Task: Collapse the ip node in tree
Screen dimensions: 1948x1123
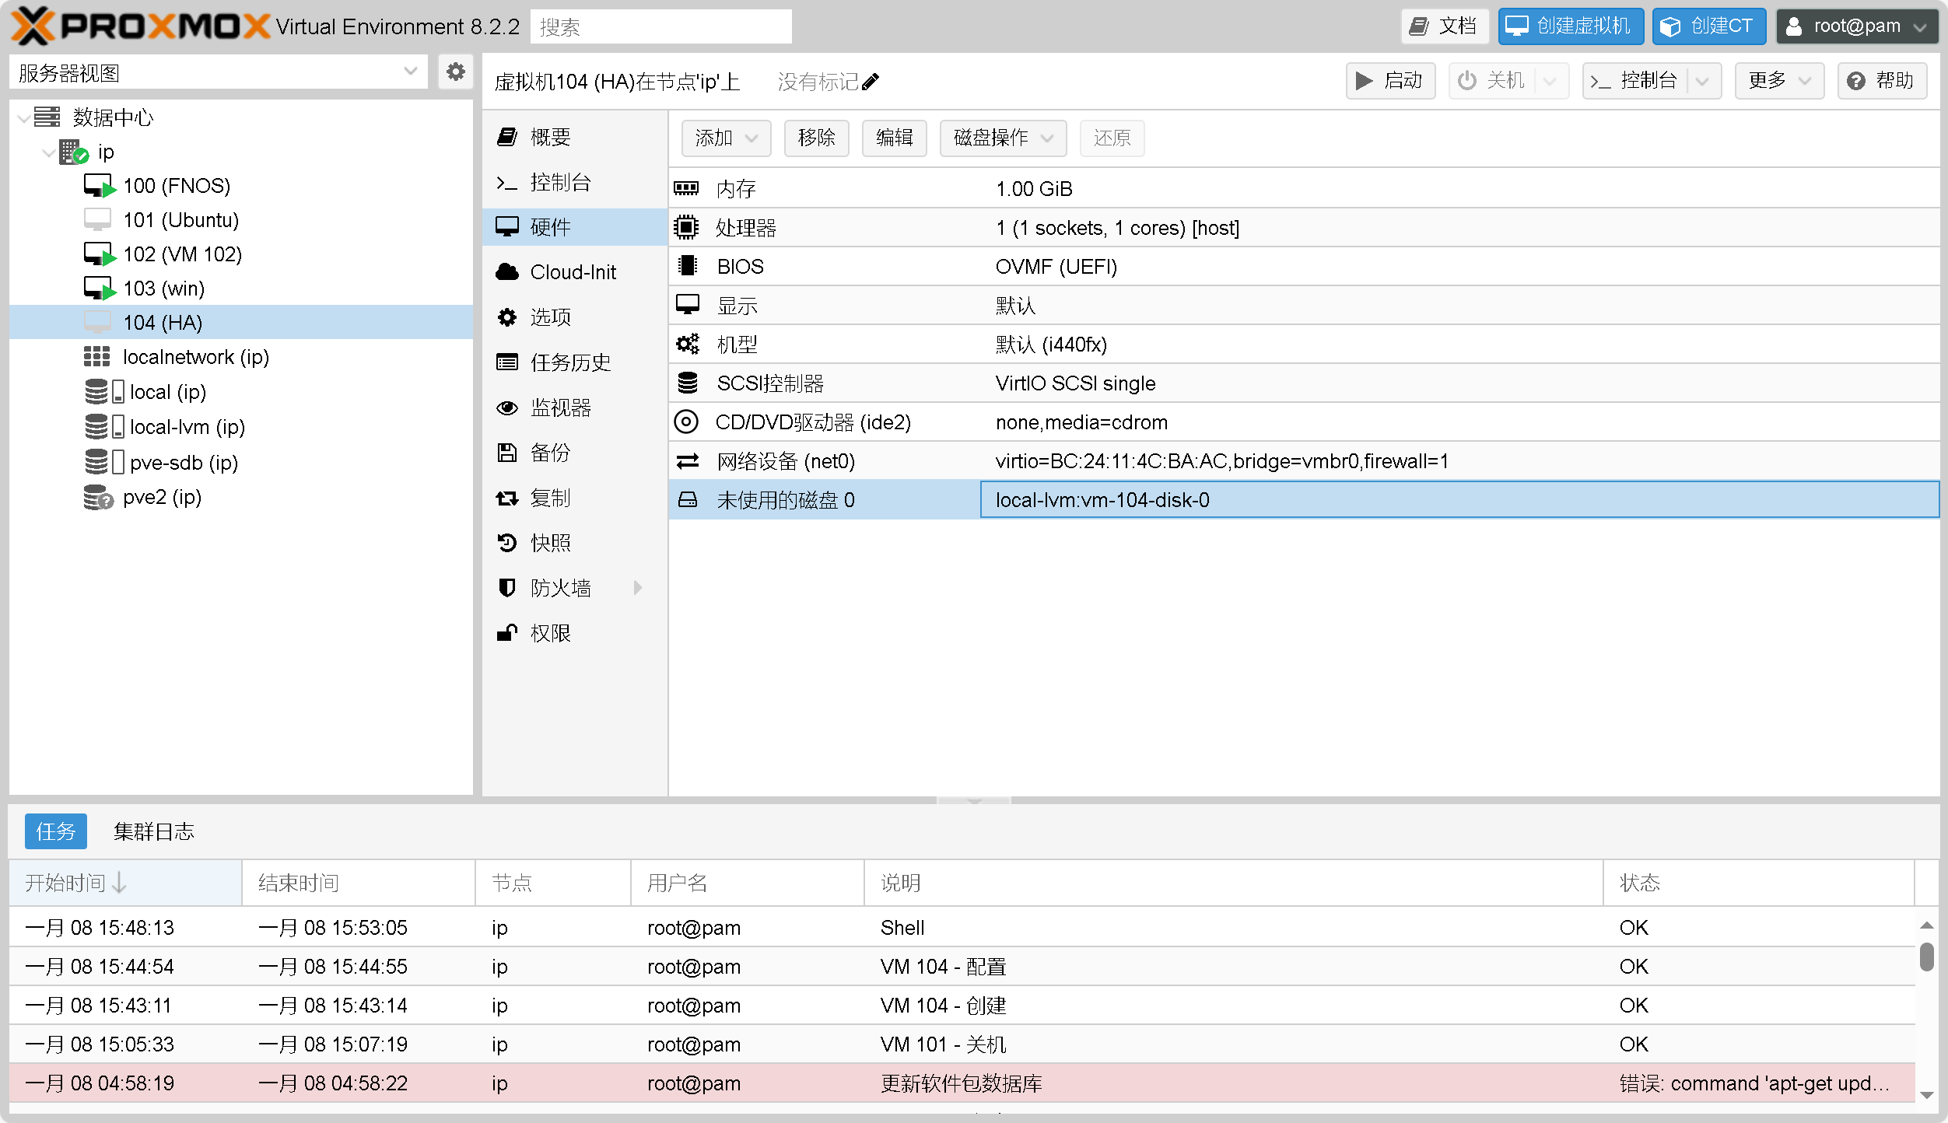Action: click(x=49, y=152)
